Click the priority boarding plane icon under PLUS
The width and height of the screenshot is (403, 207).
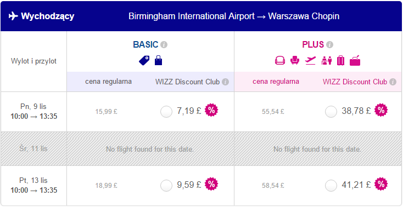[310, 61]
